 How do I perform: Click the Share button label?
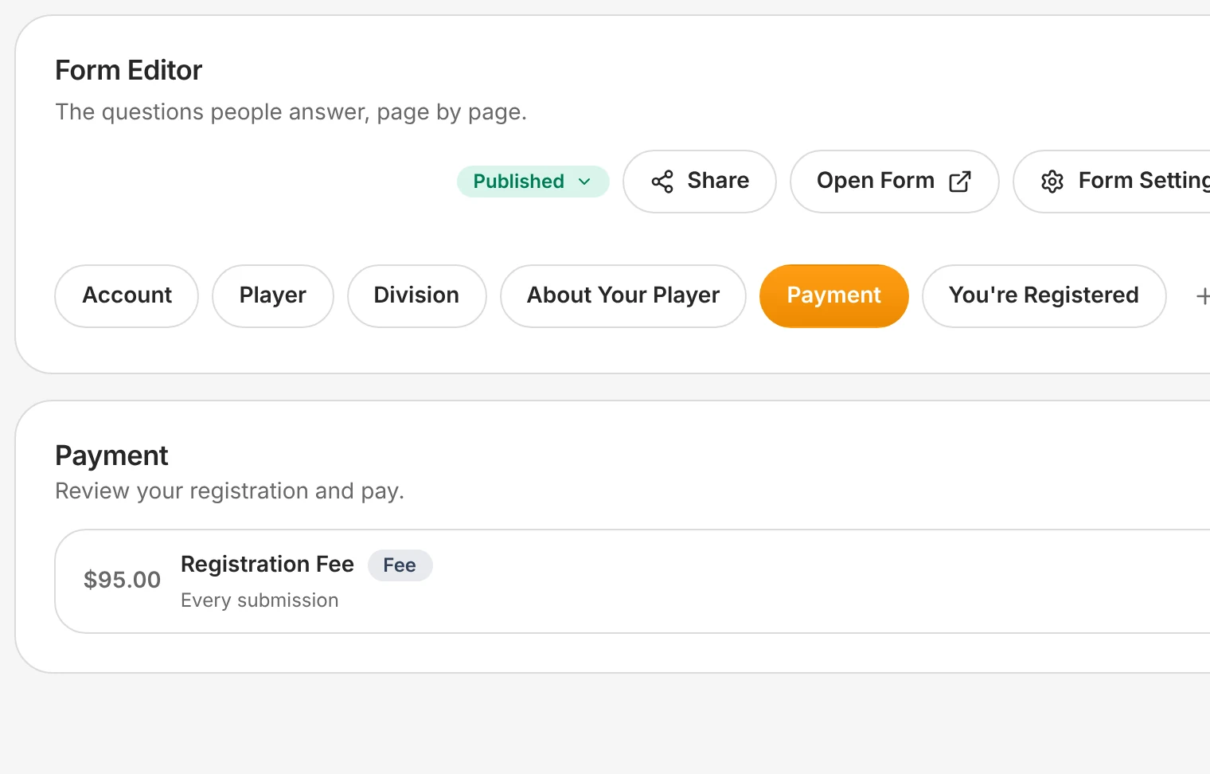(x=718, y=181)
